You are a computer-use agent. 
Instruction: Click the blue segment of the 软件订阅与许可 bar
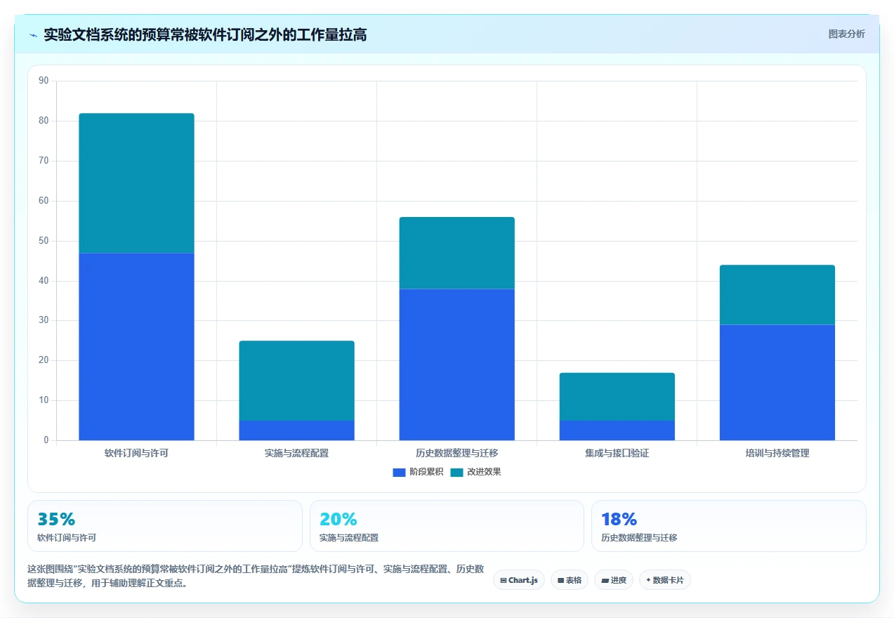[136, 347]
